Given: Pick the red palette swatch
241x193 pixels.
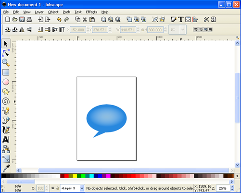Looking at the screenshot, I should point(66,176).
